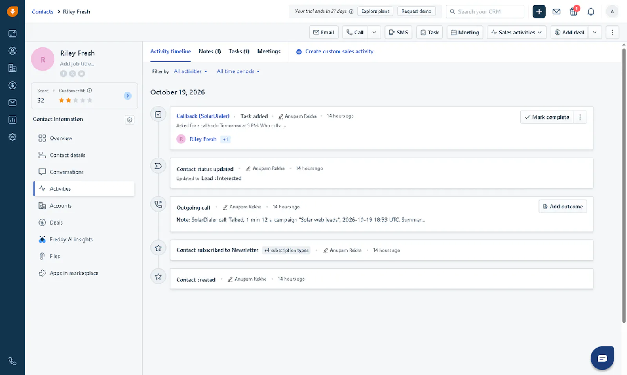Open the gift box what's new icon
Image resolution: width=627 pixels, height=375 pixels.
pyautogui.click(x=574, y=12)
